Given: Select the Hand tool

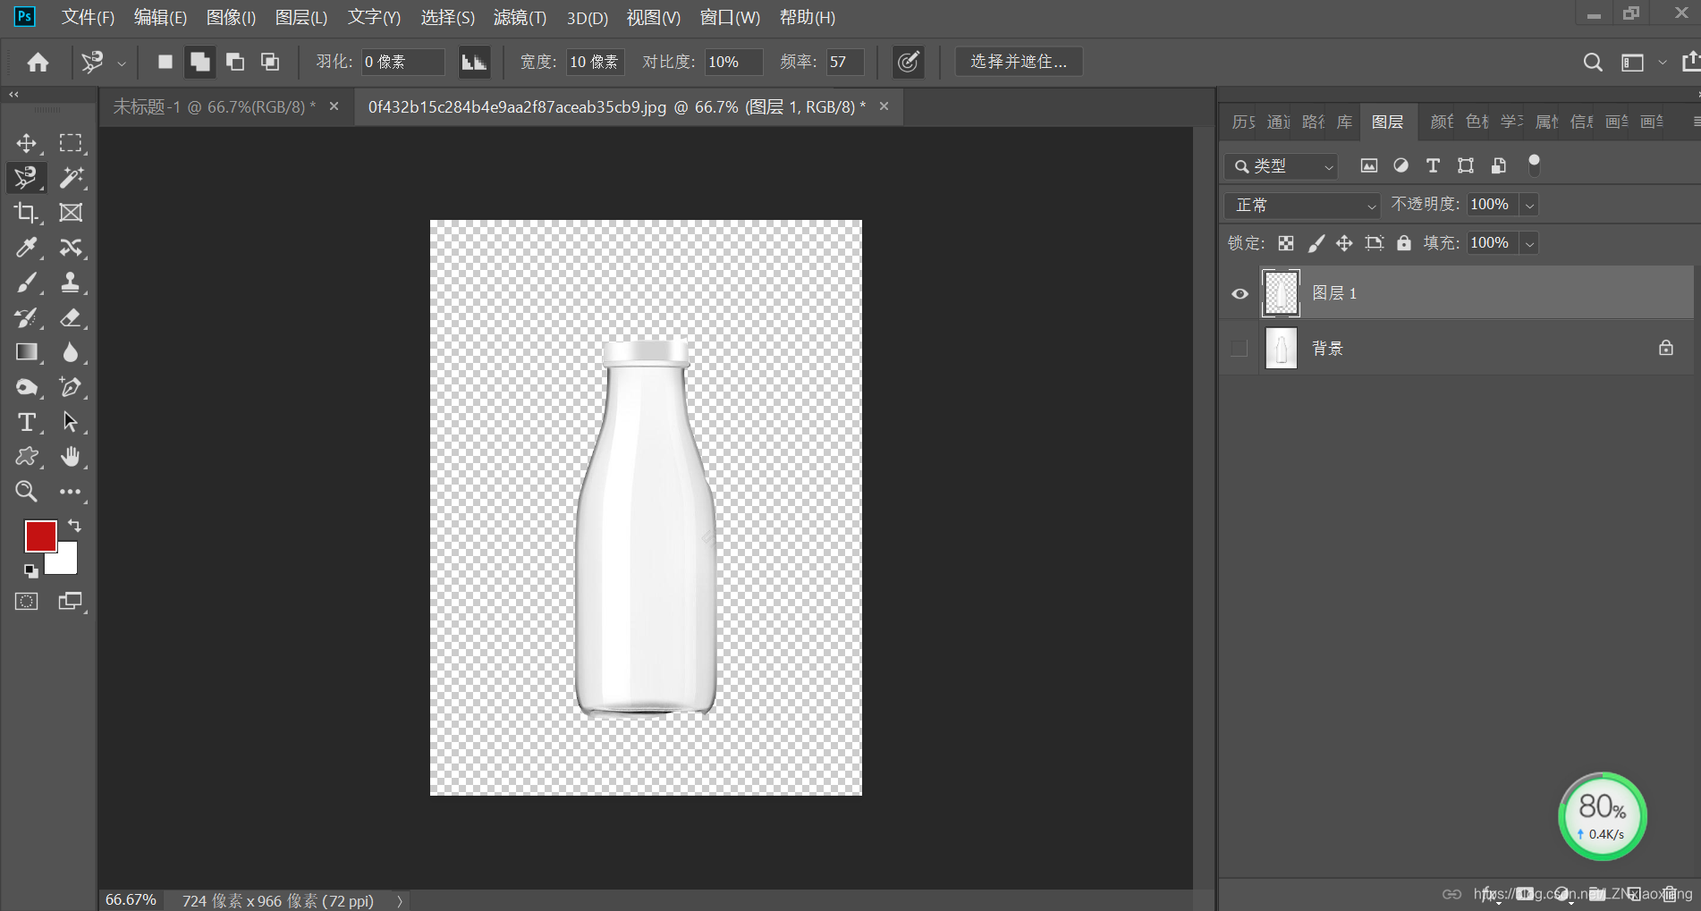Looking at the screenshot, I should tap(70, 457).
